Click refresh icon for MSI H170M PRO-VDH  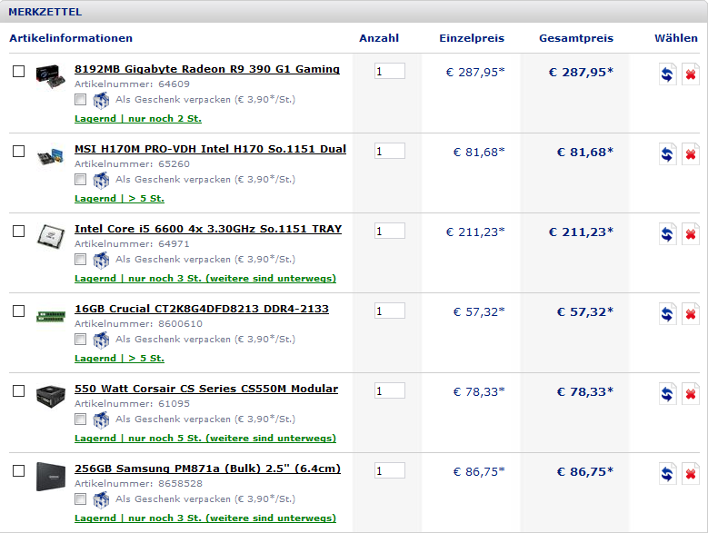(x=667, y=154)
